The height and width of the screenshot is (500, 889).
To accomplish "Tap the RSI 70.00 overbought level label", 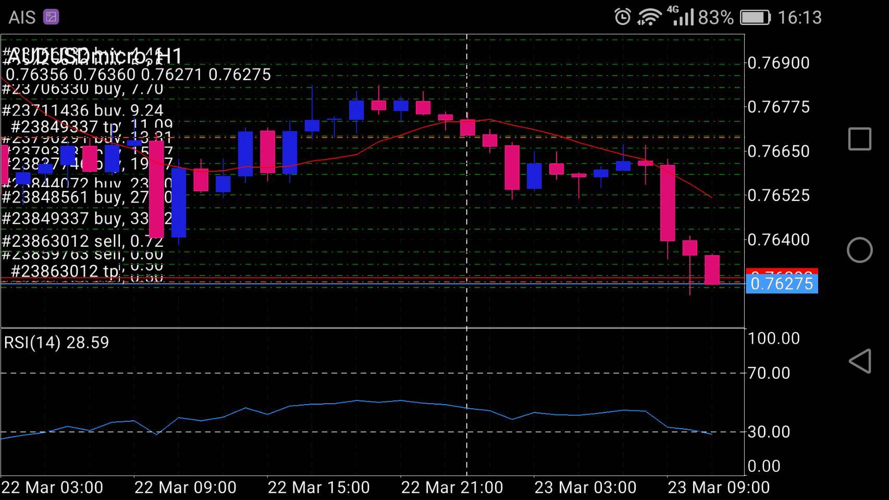I will coord(769,373).
